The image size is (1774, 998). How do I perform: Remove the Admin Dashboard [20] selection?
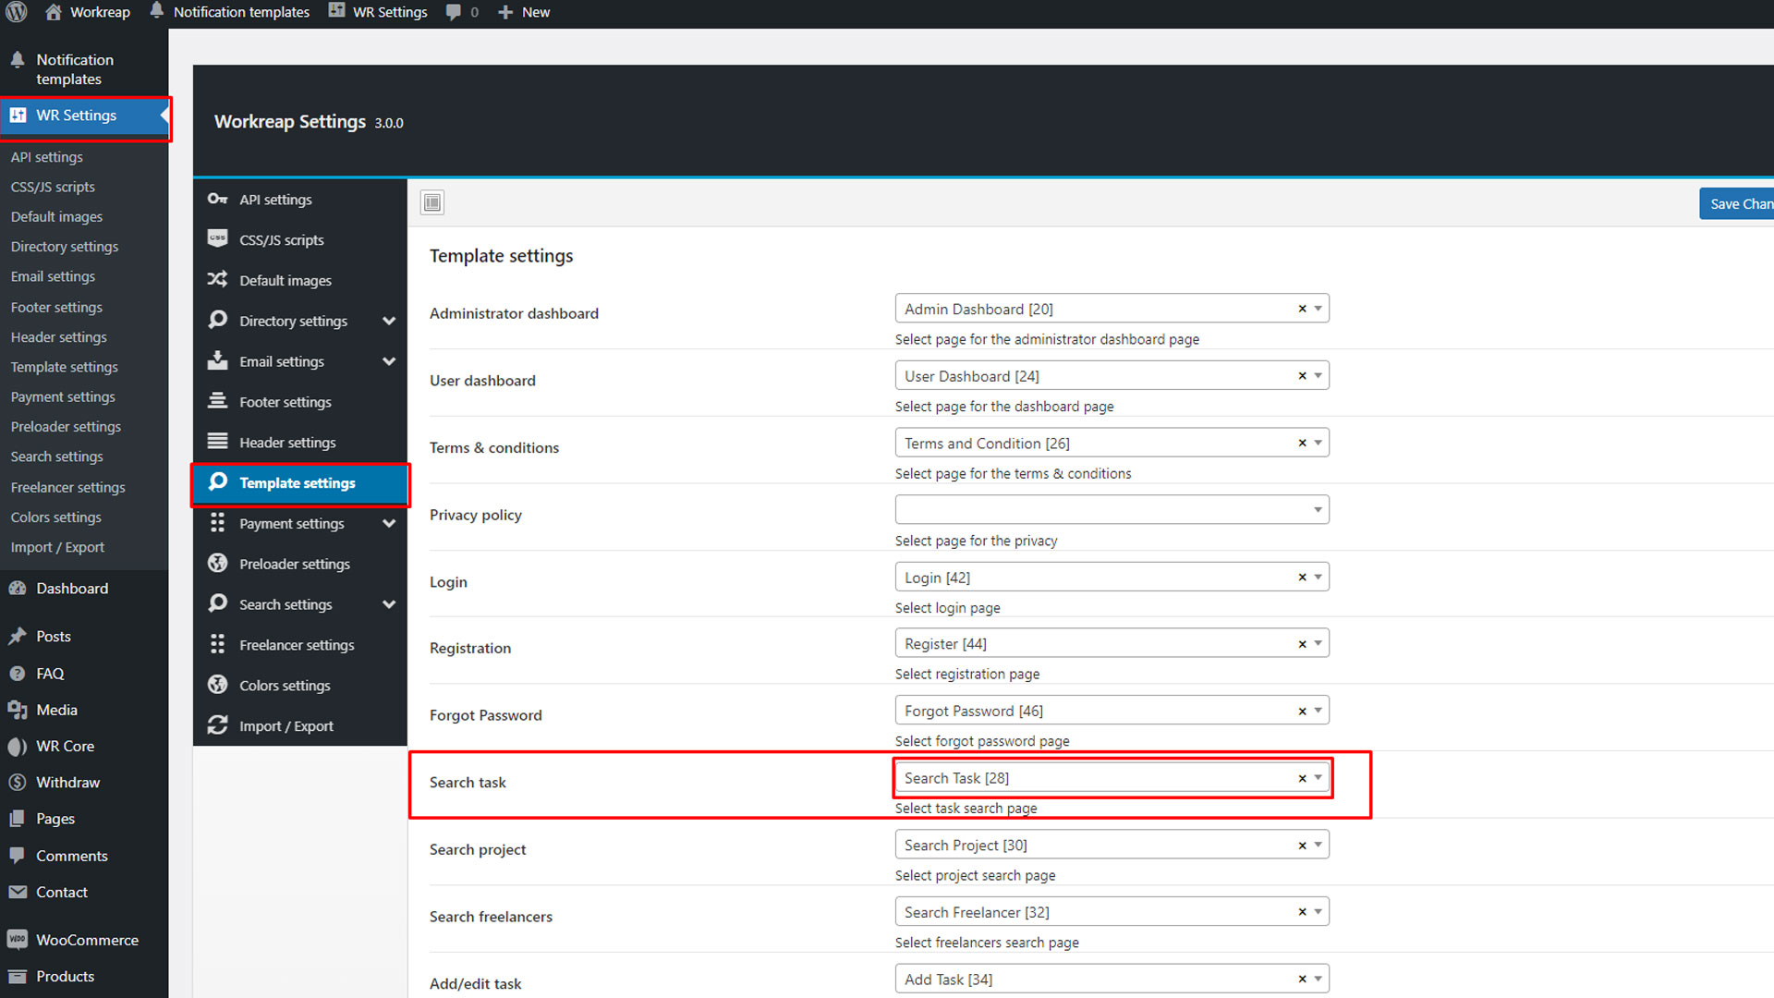click(1302, 309)
